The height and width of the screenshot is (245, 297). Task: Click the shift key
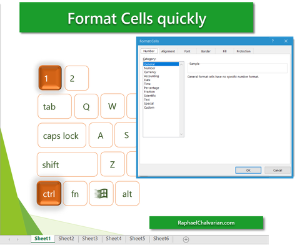tap(68, 164)
